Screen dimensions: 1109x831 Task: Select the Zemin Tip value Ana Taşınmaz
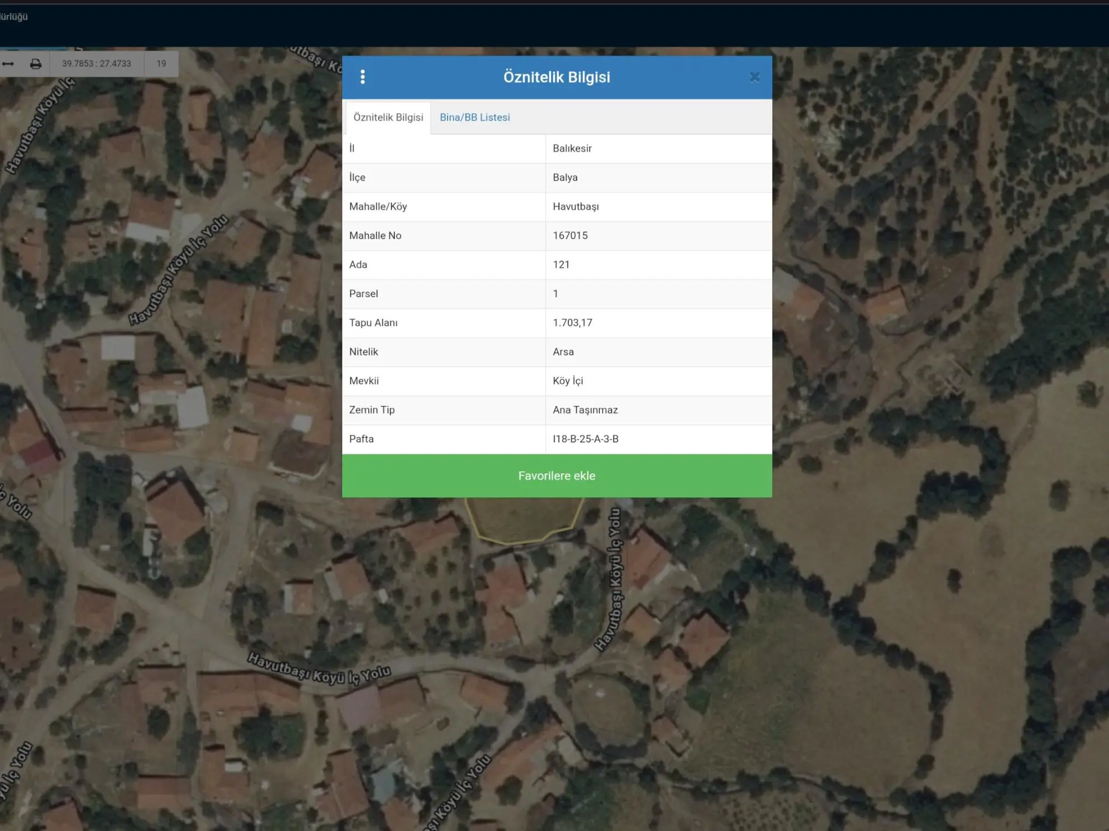(x=585, y=410)
